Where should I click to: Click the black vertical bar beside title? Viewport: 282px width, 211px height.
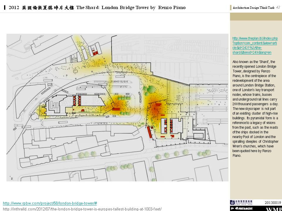[x=5, y=8]
